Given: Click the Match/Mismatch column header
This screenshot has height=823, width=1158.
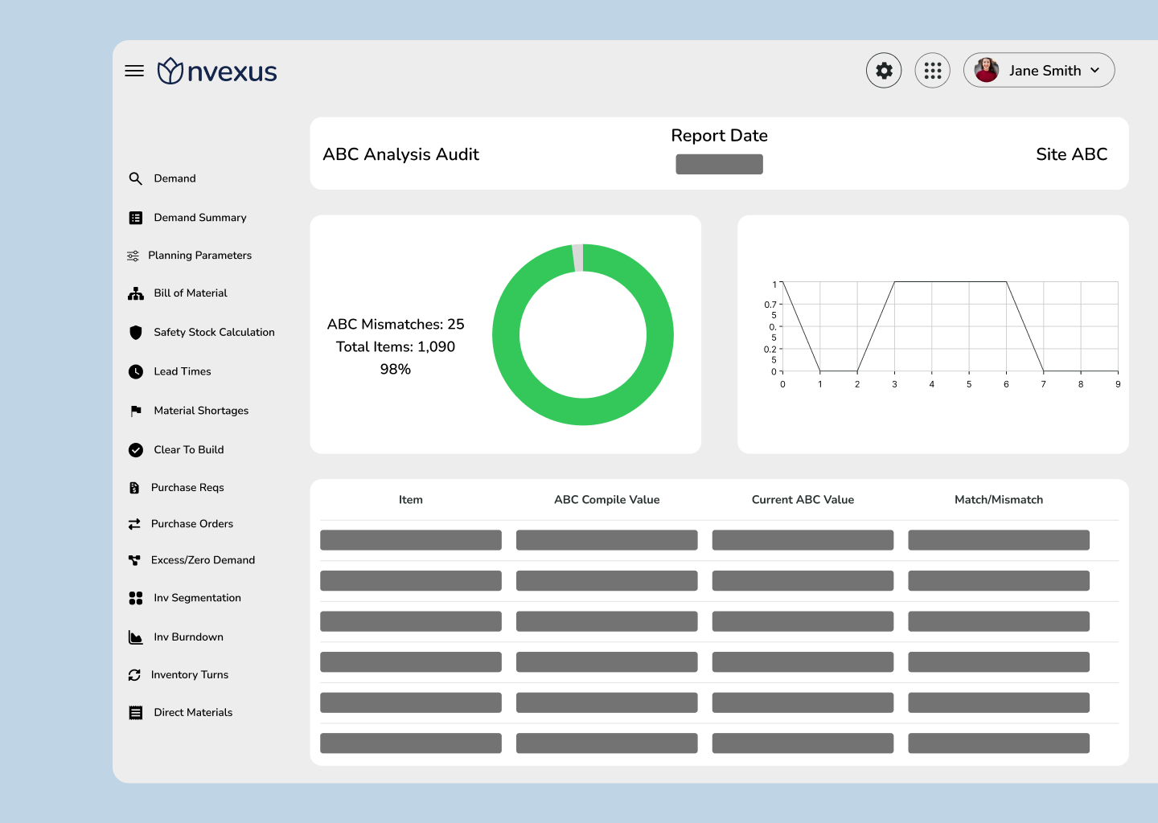Looking at the screenshot, I should point(999,500).
